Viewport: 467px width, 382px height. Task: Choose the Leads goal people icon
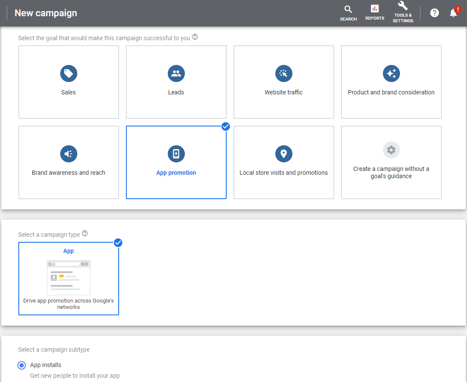click(x=176, y=74)
